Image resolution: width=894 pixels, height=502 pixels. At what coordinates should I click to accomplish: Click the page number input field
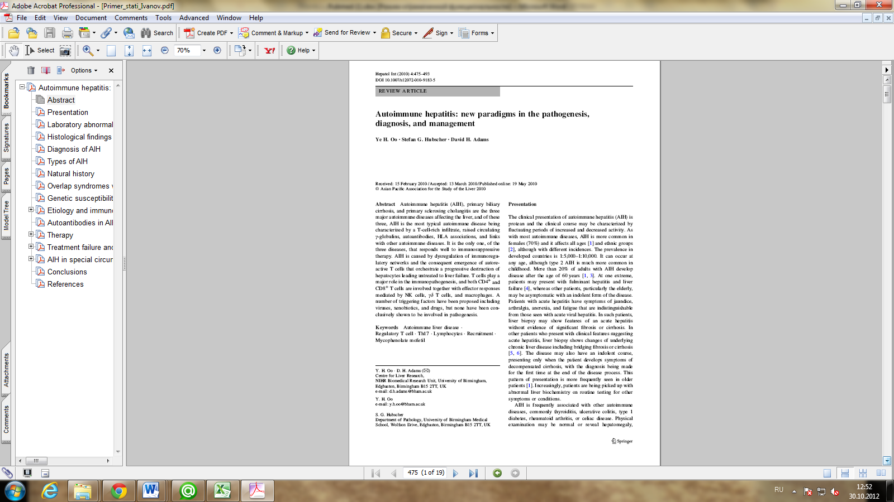pyautogui.click(x=426, y=472)
